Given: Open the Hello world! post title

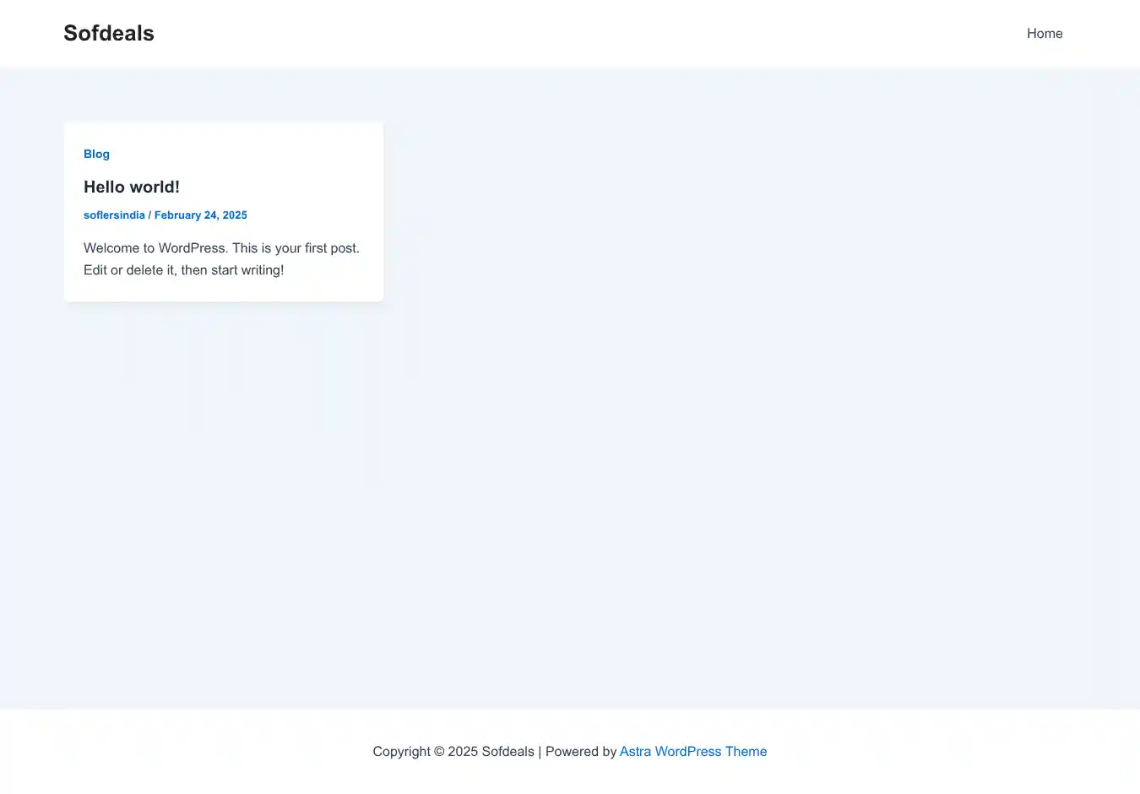Looking at the screenshot, I should click(x=132, y=187).
